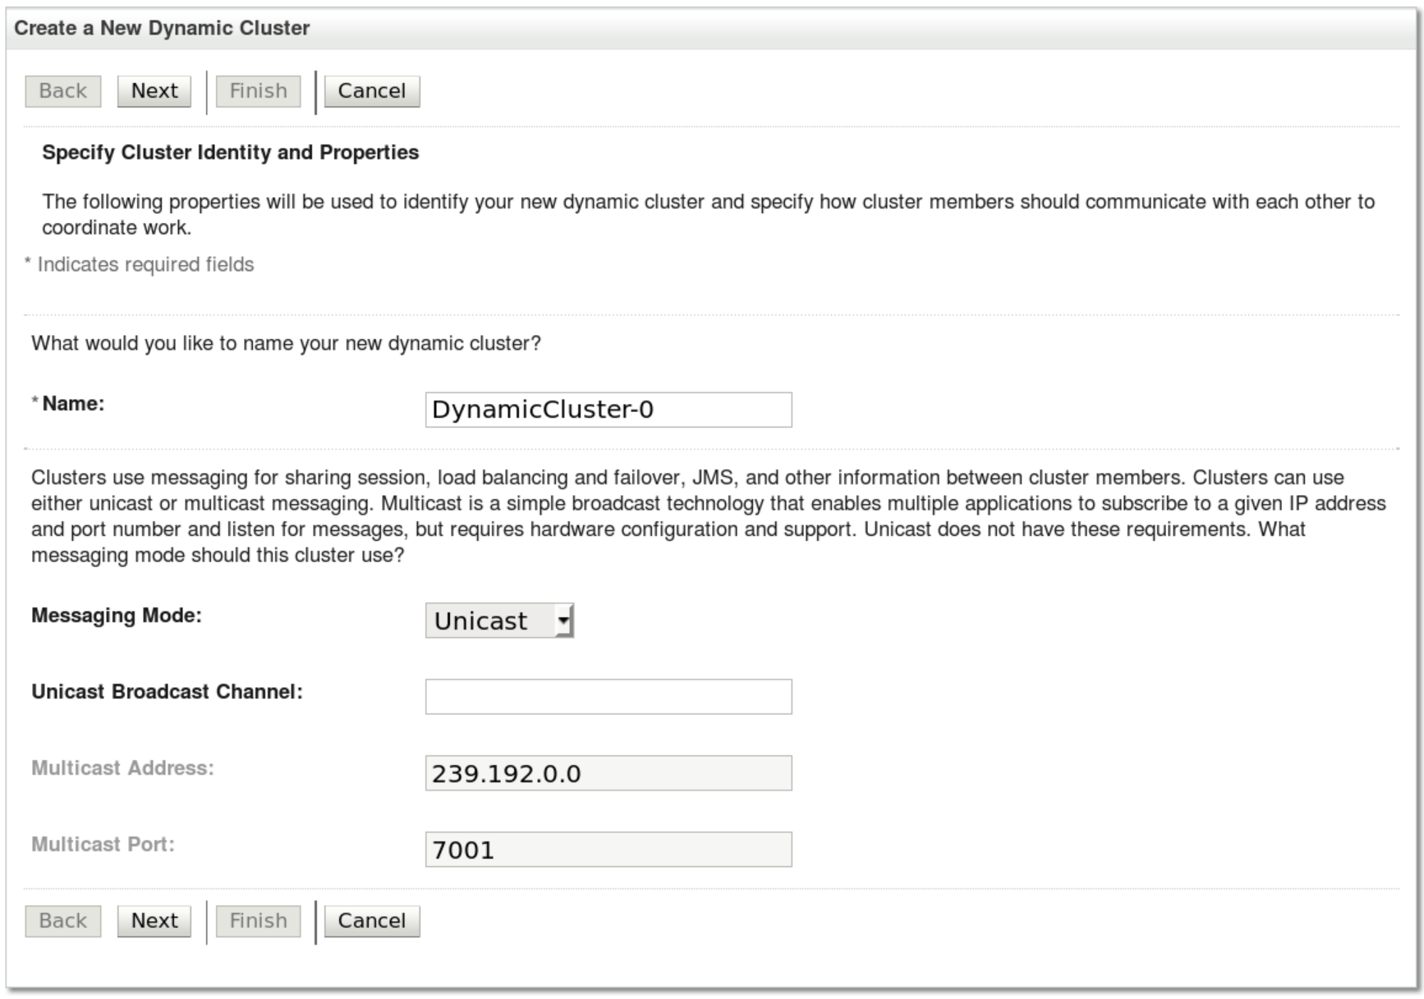Select the Multicast Address field
The image size is (1424, 999).
608,773
